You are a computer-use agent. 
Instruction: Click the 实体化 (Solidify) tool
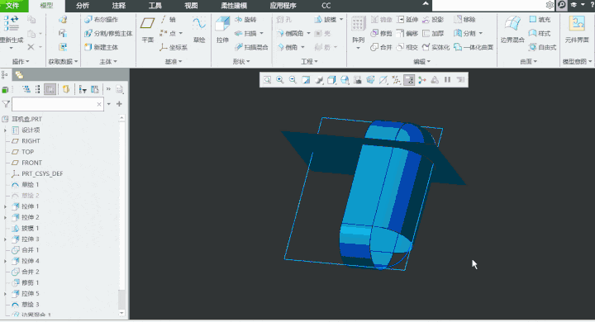click(436, 47)
